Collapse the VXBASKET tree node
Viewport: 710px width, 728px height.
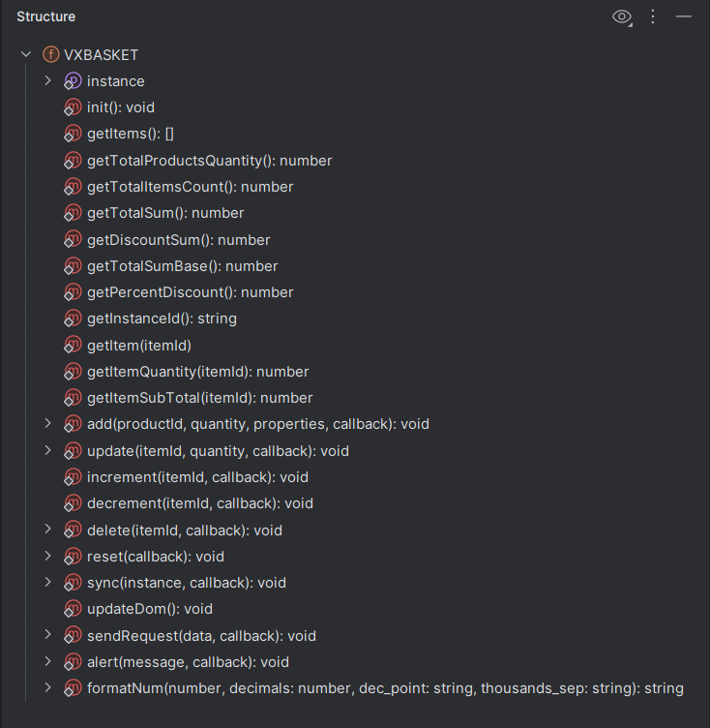coord(26,55)
